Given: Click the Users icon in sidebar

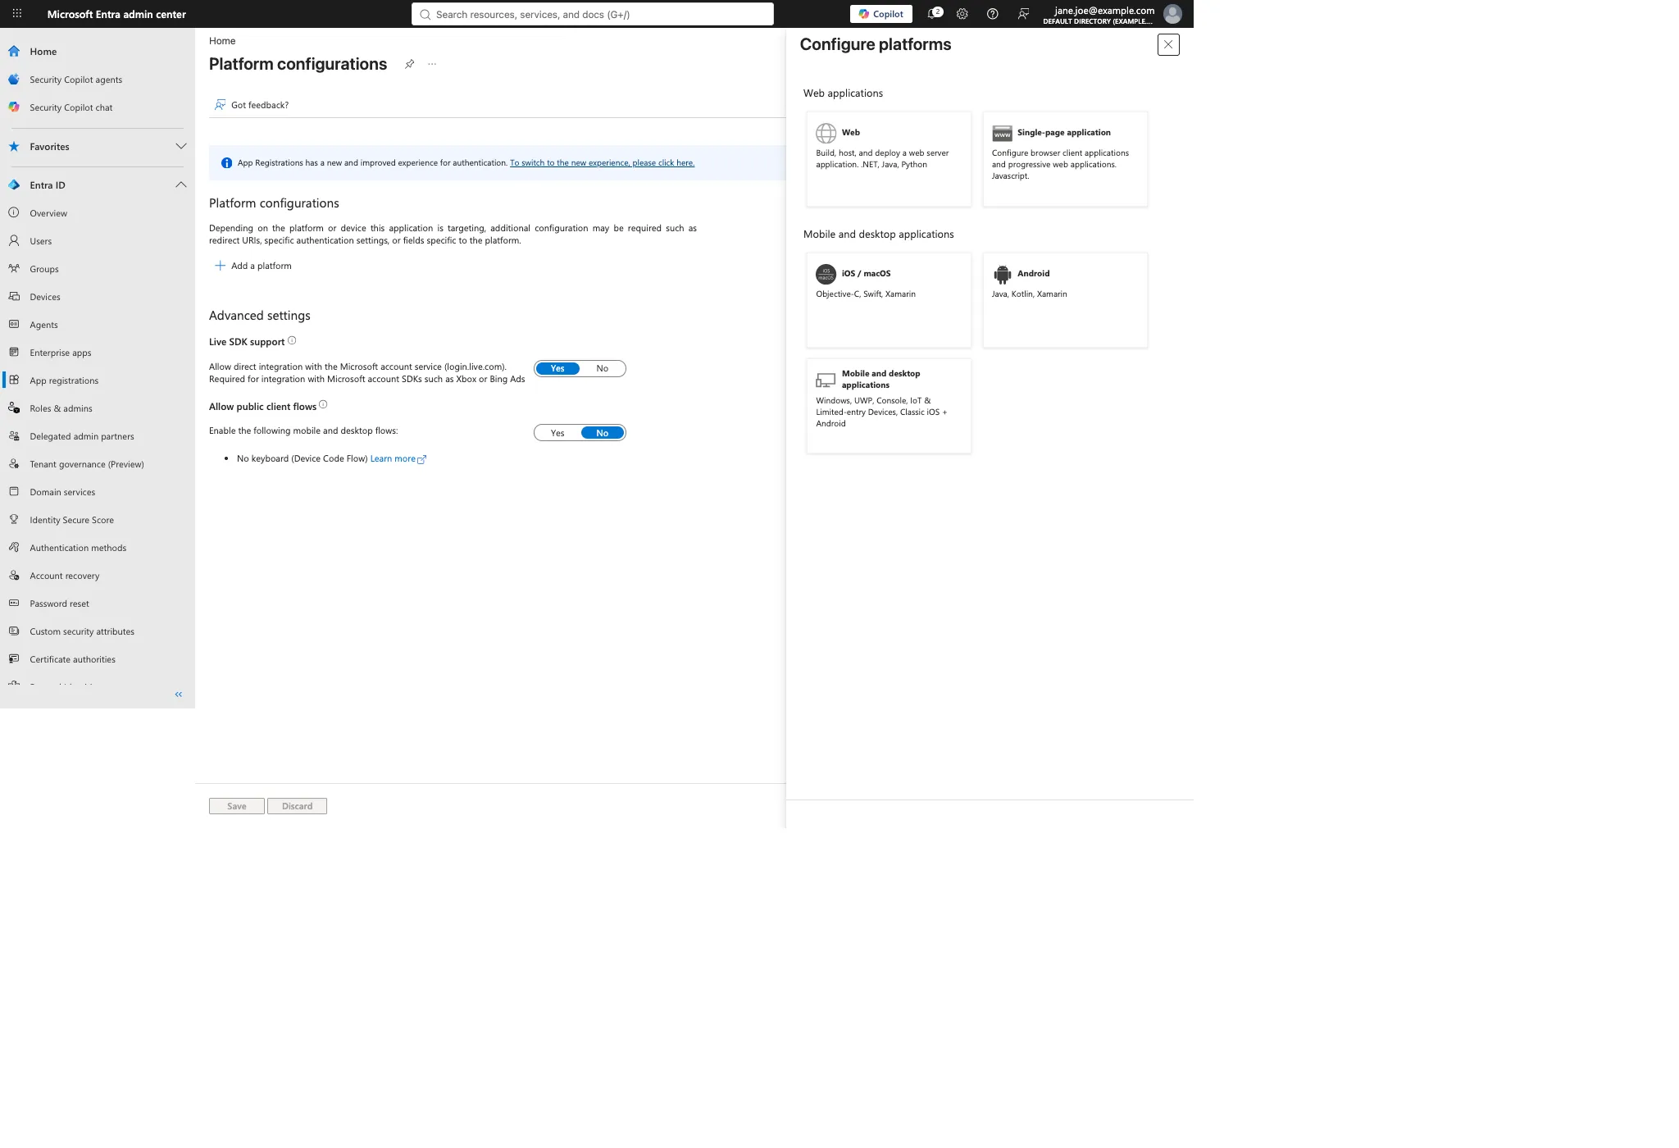Looking at the screenshot, I should (14, 241).
